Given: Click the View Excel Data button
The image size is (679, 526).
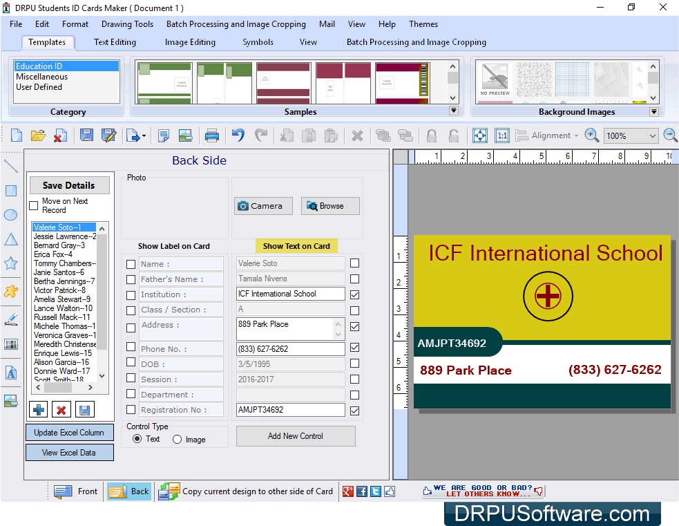Looking at the screenshot, I should pos(69,452).
